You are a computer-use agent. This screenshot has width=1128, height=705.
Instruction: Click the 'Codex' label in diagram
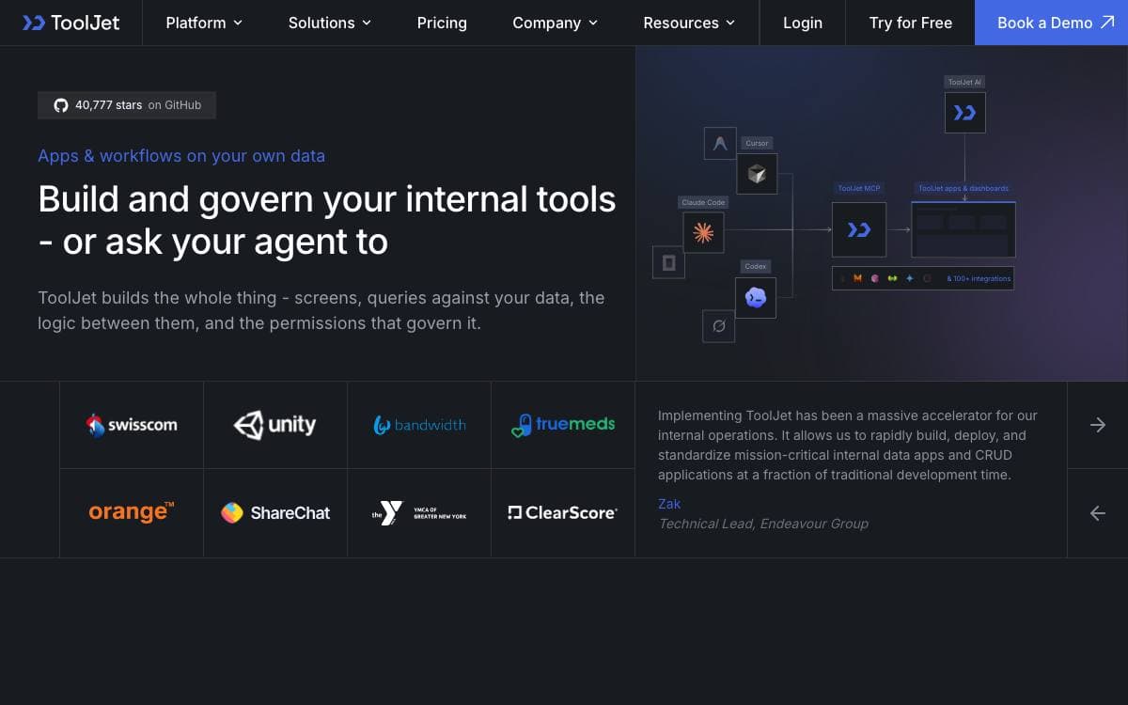click(756, 266)
